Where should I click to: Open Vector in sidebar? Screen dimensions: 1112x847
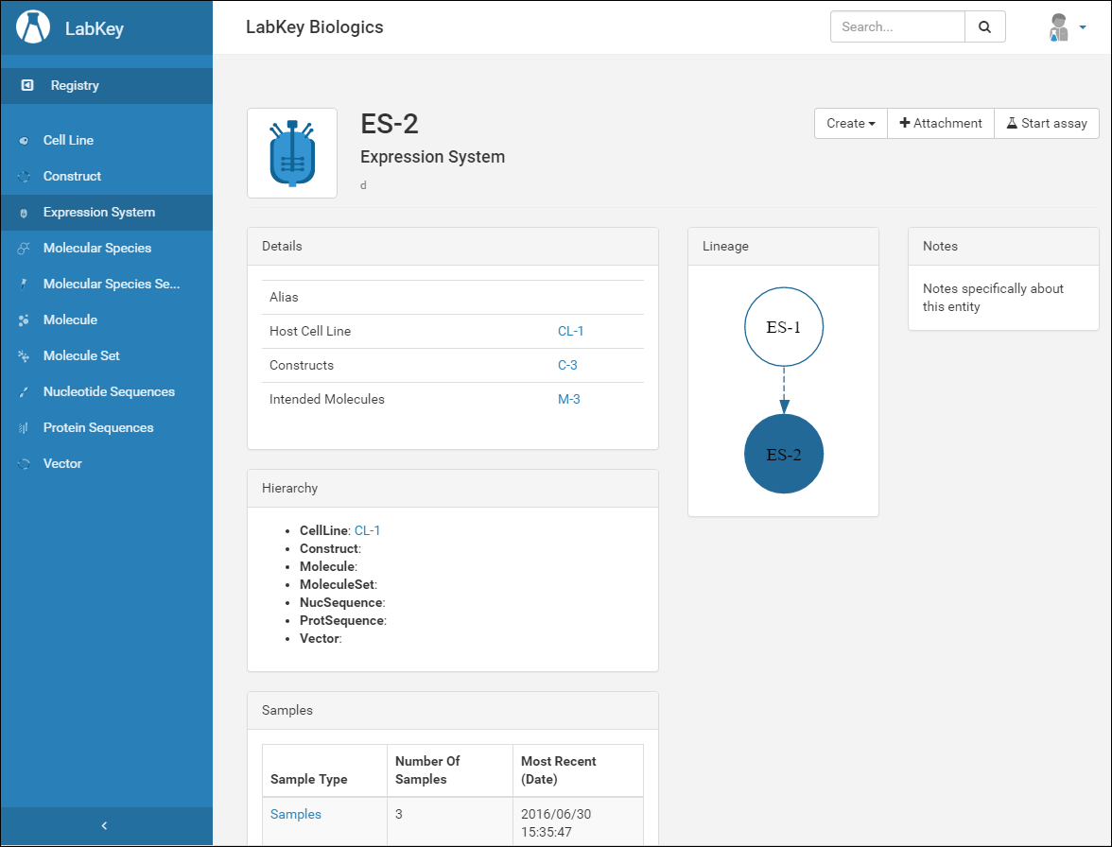tap(106, 463)
